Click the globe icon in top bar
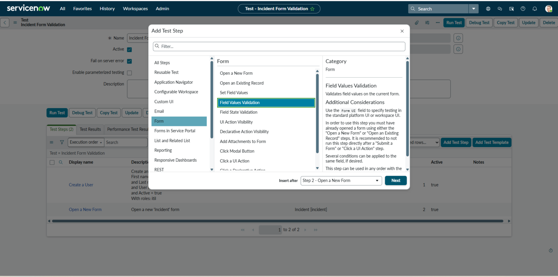This screenshot has width=558, height=277. tap(488, 9)
